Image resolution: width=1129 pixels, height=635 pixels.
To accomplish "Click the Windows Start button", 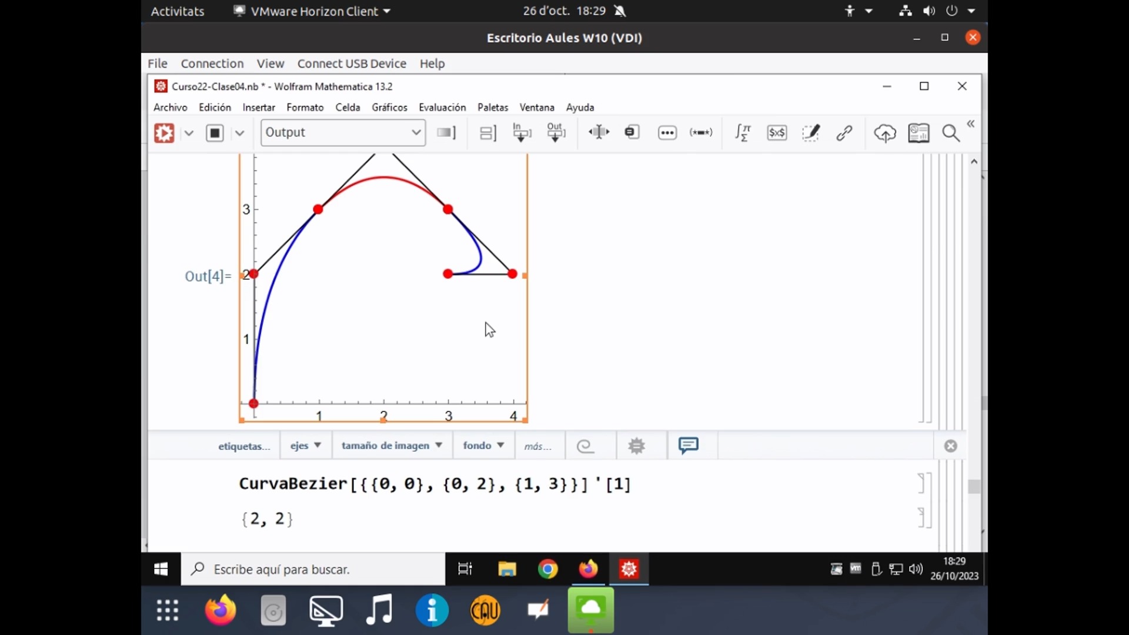I will click(x=161, y=569).
